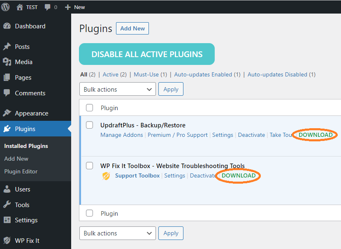Click the Plugin column header text at top
Viewport: 341px width, 249px height.
click(109, 108)
